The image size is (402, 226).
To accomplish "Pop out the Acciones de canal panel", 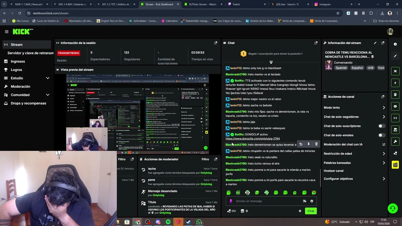I will 383,97.
